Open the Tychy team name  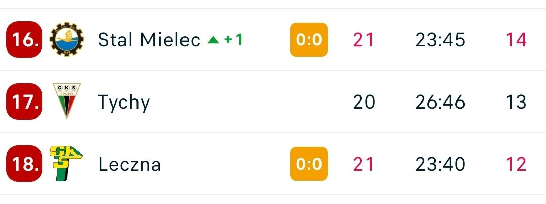coord(124,103)
